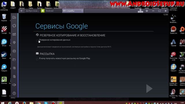Open Counter-Strike Global Offensive shortcut
The width and height of the screenshot is (185, 104).
(x=173, y=81)
